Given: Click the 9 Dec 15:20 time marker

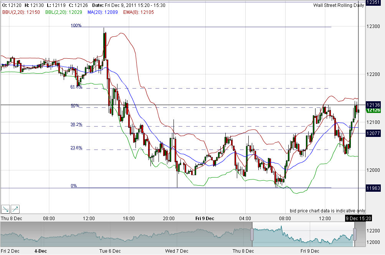Looking at the screenshot, I should coord(359,219).
